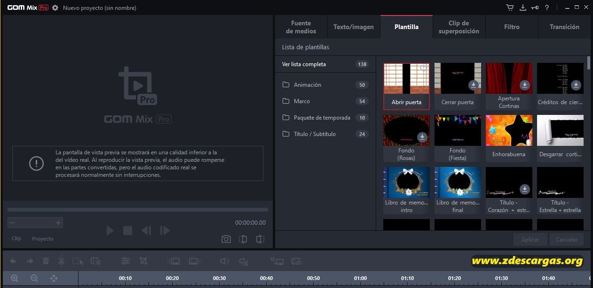This screenshot has width=593, height=288.
Task: Click the license key icon
Action: pyautogui.click(x=535, y=8)
